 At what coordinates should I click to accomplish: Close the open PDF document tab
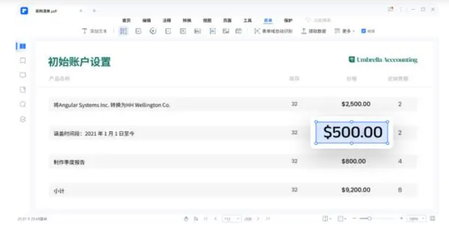[x=81, y=11]
